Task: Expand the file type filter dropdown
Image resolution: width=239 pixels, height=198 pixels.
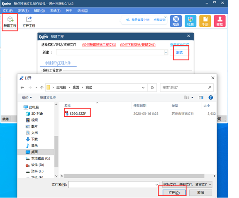Action: [x=187, y=184]
